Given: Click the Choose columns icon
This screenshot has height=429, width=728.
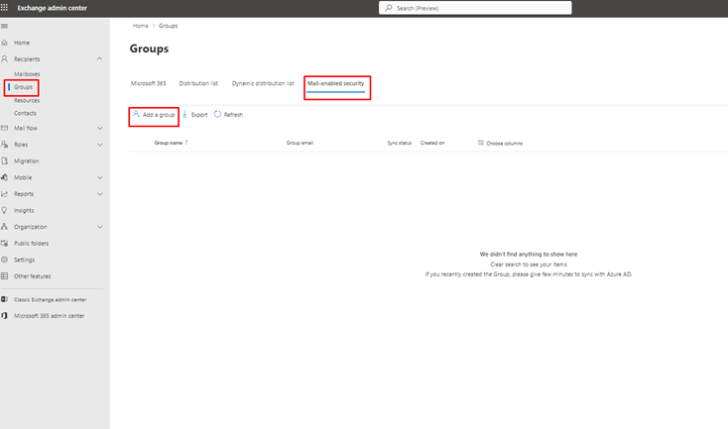Looking at the screenshot, I should (480, 143).
